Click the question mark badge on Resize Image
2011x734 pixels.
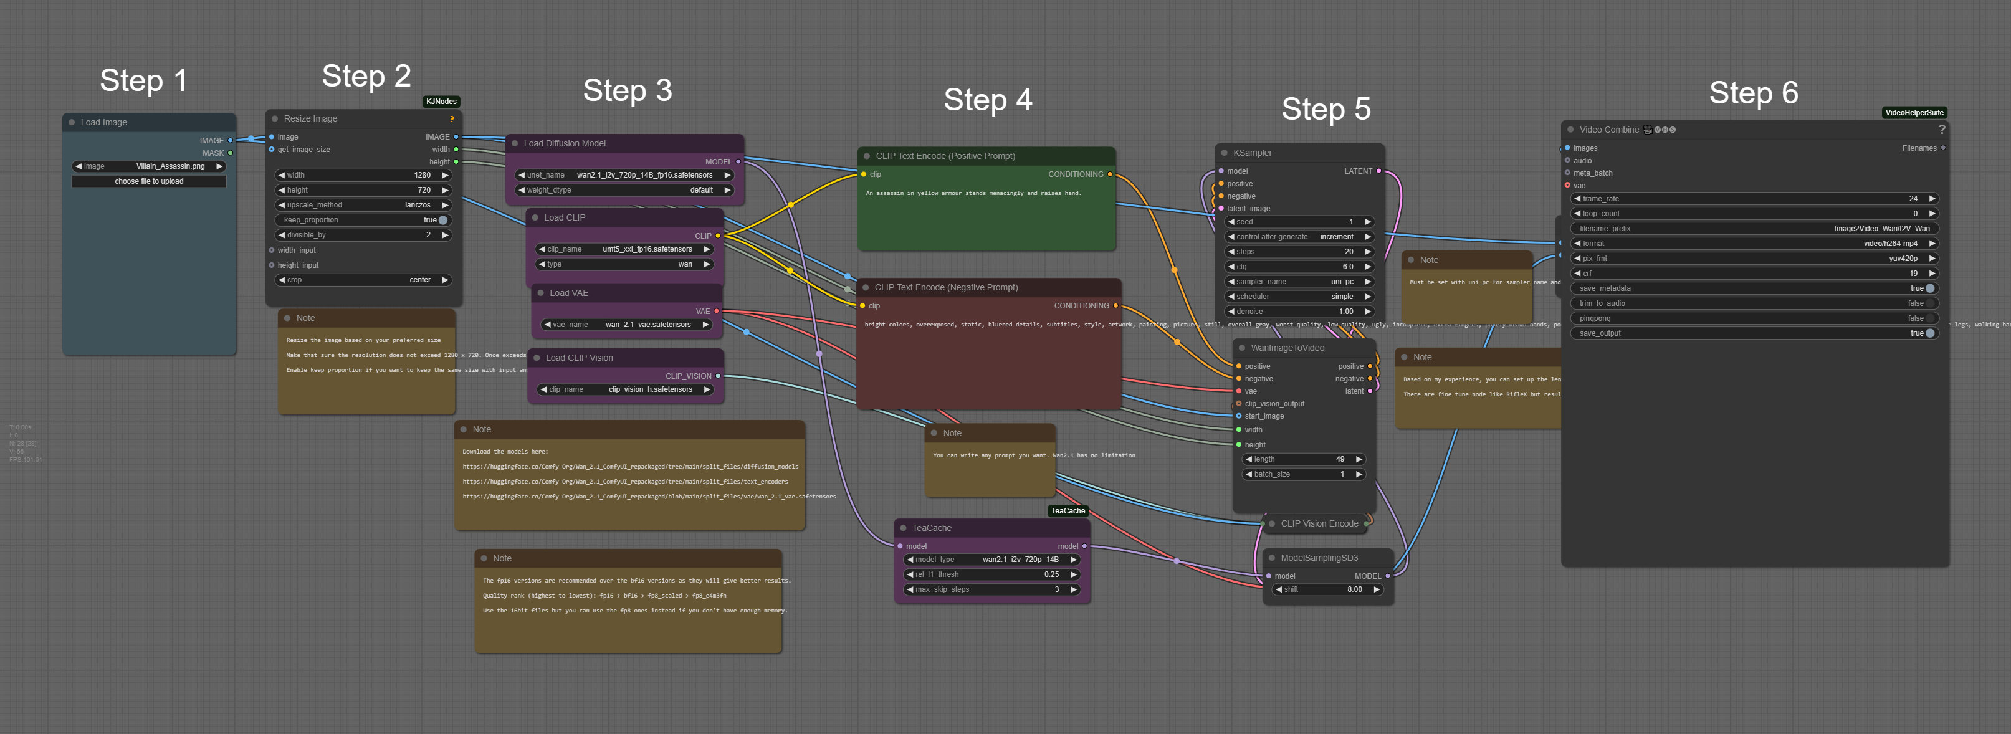tap(453, 118)
